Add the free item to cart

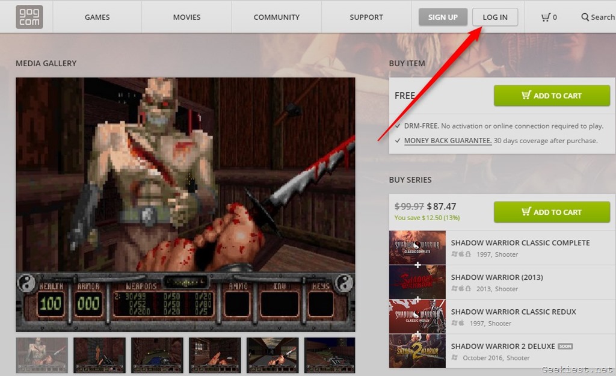click(x=552, y=96)
